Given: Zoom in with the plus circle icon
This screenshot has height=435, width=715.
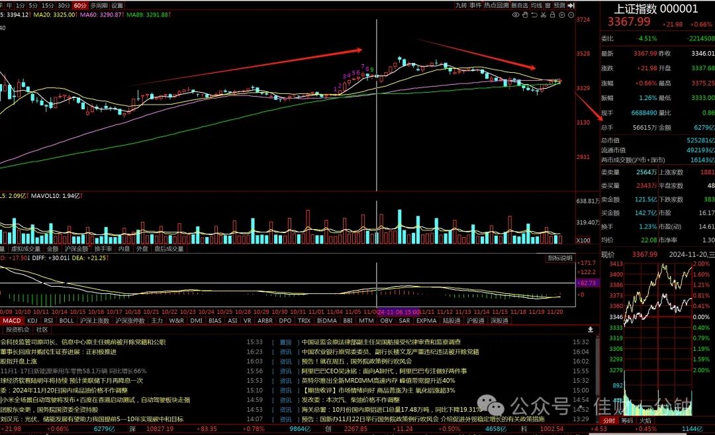Looking at the screenshot, I should 562,15.
